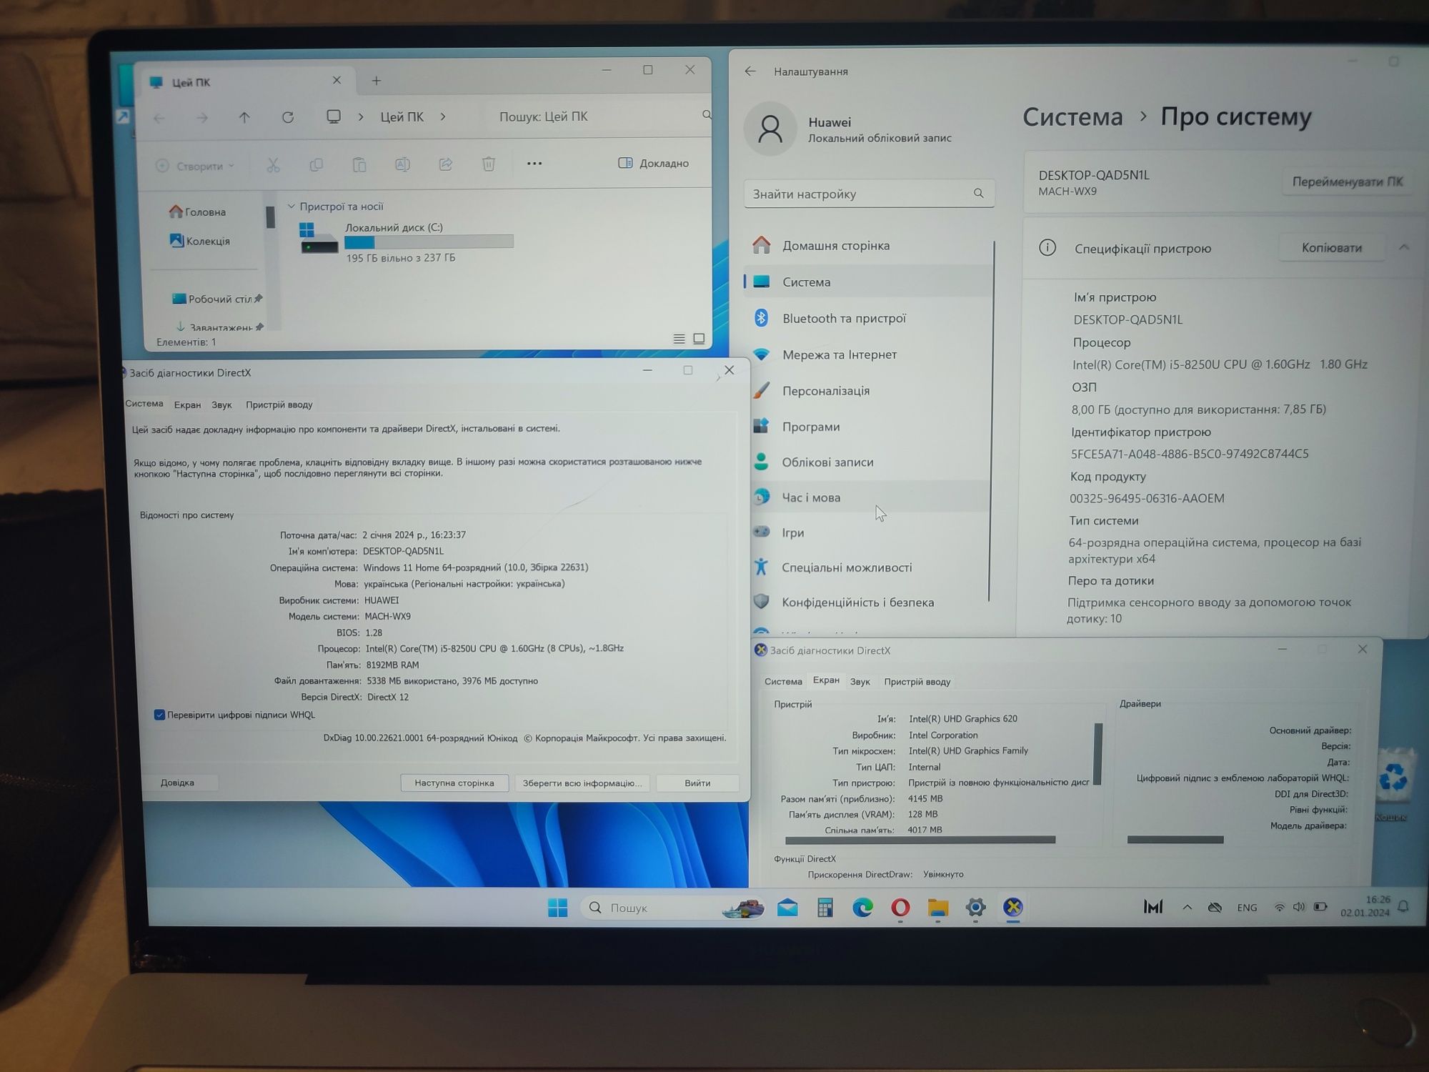
Task: Open the three-dots more options menu in Explorer
Action: point(534,164)
